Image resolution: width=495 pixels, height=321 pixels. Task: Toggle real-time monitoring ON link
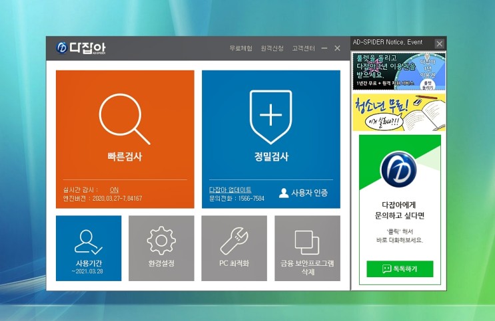tap(114, 189)
